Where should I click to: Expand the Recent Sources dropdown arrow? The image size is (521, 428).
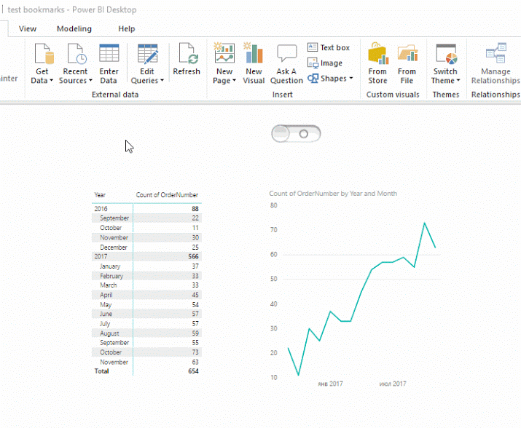pyautogui.click(x=90, y=81)
